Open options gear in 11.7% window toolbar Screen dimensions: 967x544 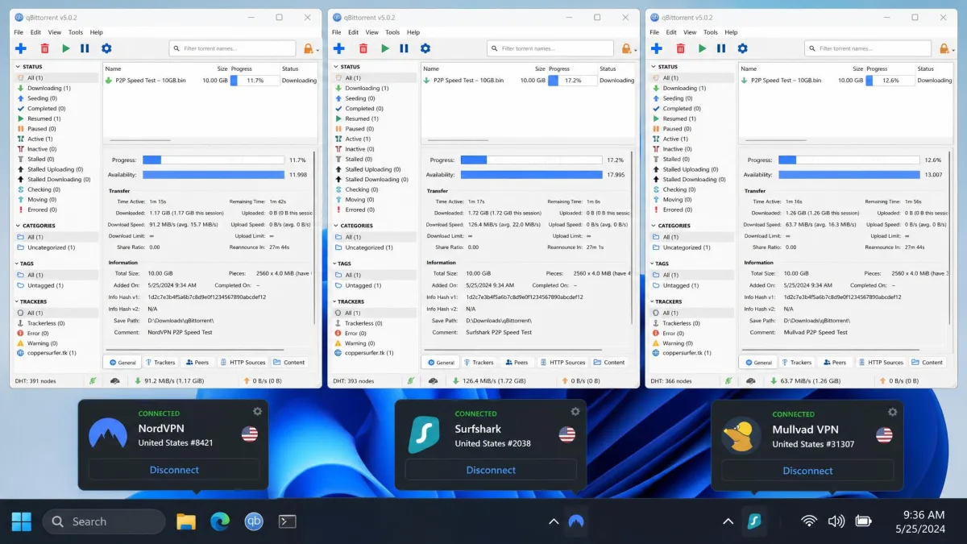tap(106, 48)
